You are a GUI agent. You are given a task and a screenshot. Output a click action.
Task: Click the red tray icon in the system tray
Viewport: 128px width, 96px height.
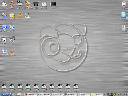click(x=112, y=94)
